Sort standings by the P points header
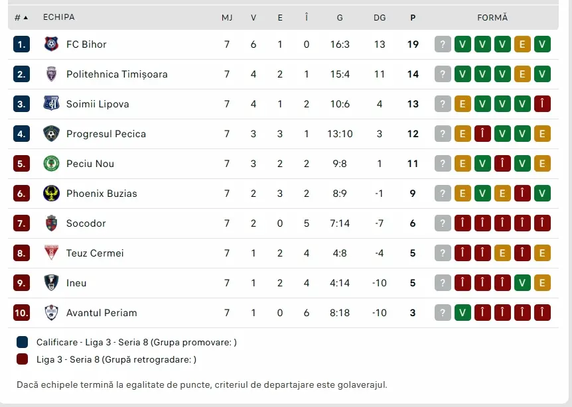Screen dimensions: 572x407 click(413, 17)
